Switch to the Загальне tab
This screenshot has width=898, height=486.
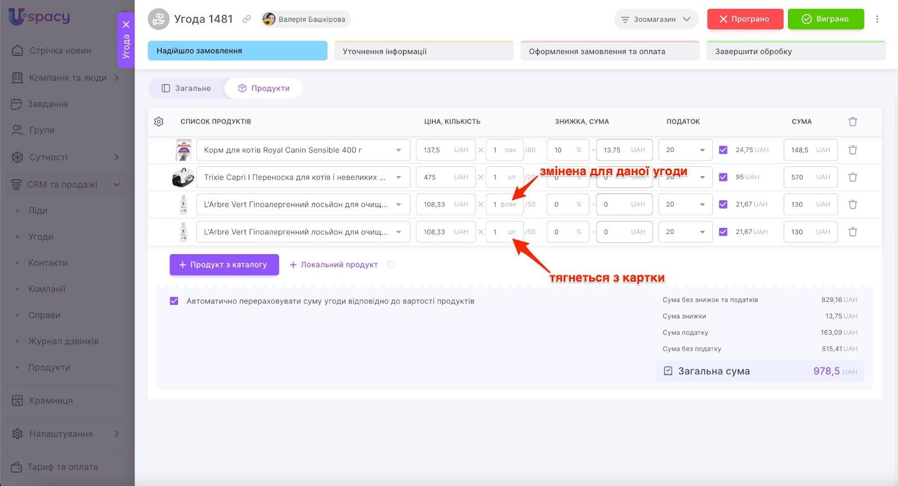(x=186, y=88)
